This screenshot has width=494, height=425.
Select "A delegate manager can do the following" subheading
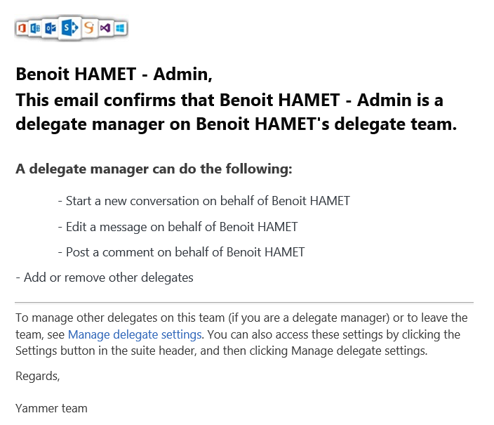point(154,169)
